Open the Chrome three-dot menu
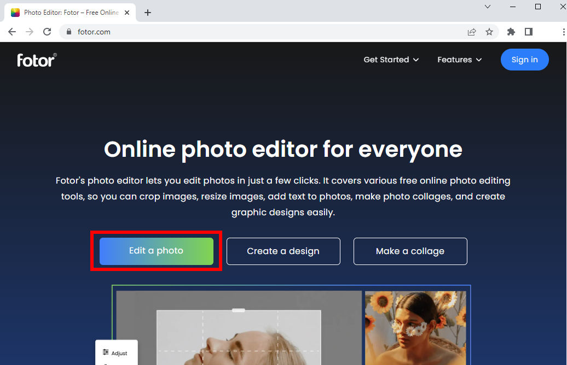567x365 pixels. [563, 32]
